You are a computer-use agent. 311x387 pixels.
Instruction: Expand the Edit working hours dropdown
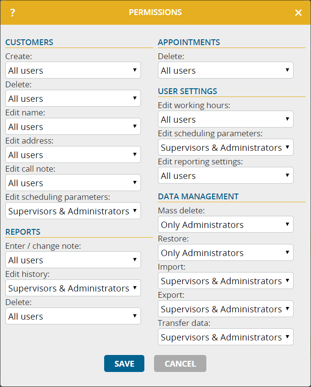pos(226,119)
